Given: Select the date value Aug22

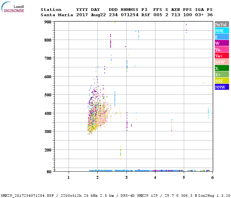Looking at the screenshot, I should click(x=98, y=15).
